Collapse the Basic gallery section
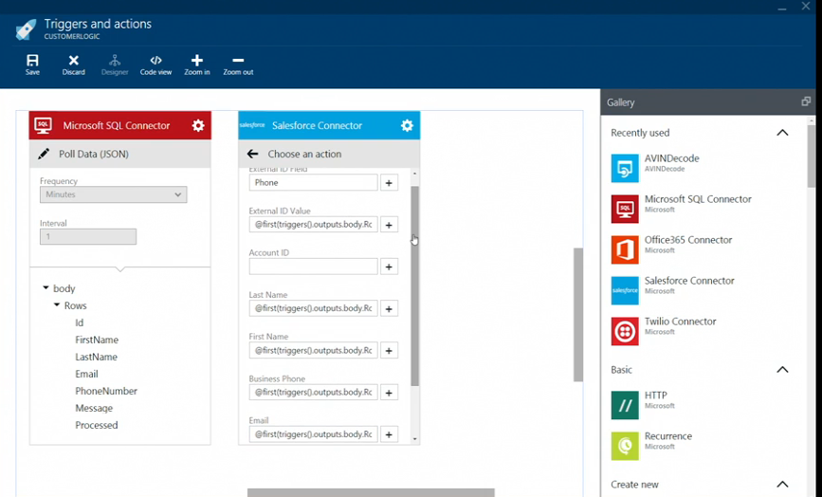Screen dimensions: 822x497 [782, 370]
